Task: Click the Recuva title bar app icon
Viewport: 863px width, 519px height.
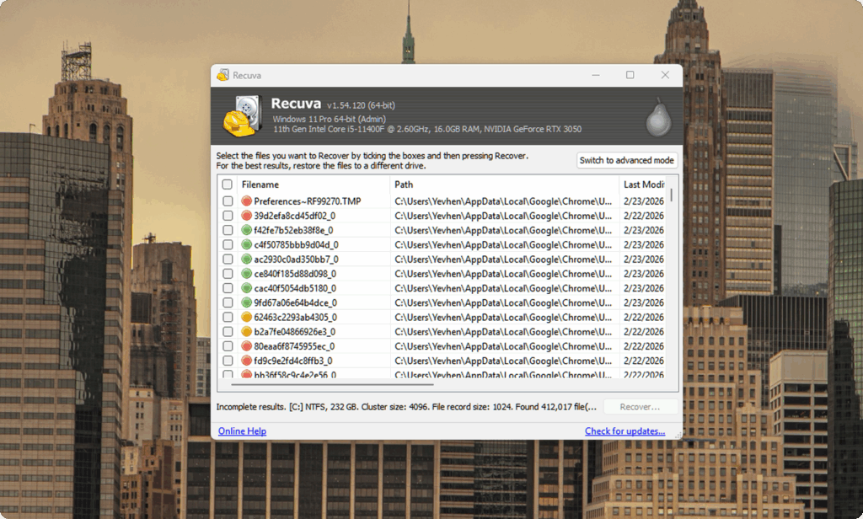Action: click(x=222, y=75)
